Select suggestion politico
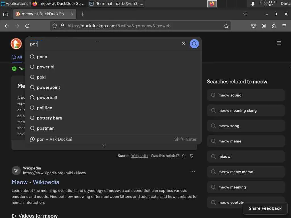This screenshot has height=218, width=291. 113,108
